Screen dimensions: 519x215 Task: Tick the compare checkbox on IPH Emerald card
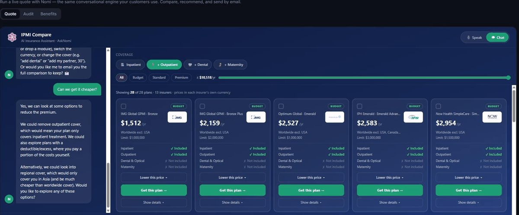click(x=360, y=106)
